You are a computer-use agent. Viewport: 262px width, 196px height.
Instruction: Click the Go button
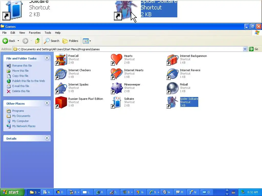[x=254, y=49]
